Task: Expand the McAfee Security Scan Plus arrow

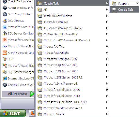Action: tap(107, 34)
